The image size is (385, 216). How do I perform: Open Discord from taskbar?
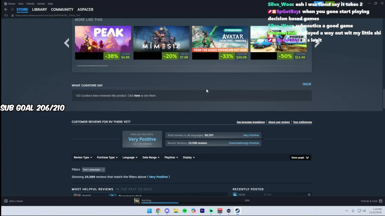point(167,211)
